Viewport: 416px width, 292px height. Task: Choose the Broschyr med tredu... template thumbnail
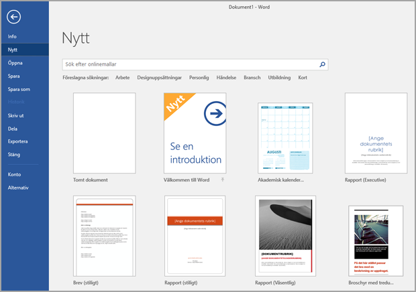click(376, 241)
